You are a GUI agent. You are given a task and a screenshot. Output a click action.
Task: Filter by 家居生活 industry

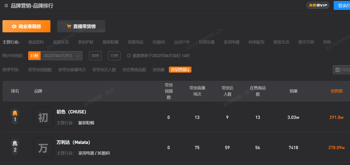[61, 42]
